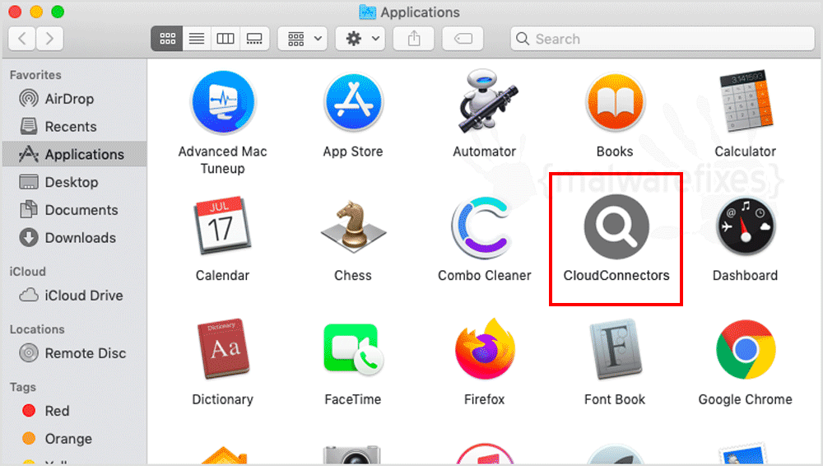
Task: Click the CloudConnectors name label
Action: [616, 275]
